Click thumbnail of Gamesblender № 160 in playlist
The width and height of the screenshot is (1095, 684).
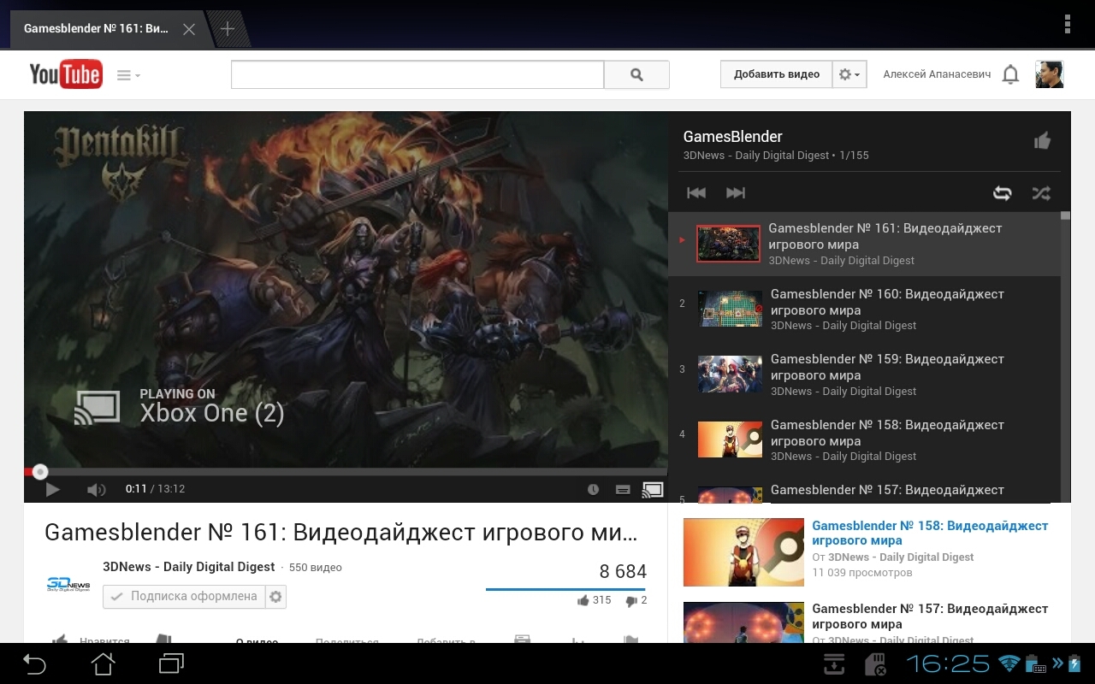click(x=730, y=309)
